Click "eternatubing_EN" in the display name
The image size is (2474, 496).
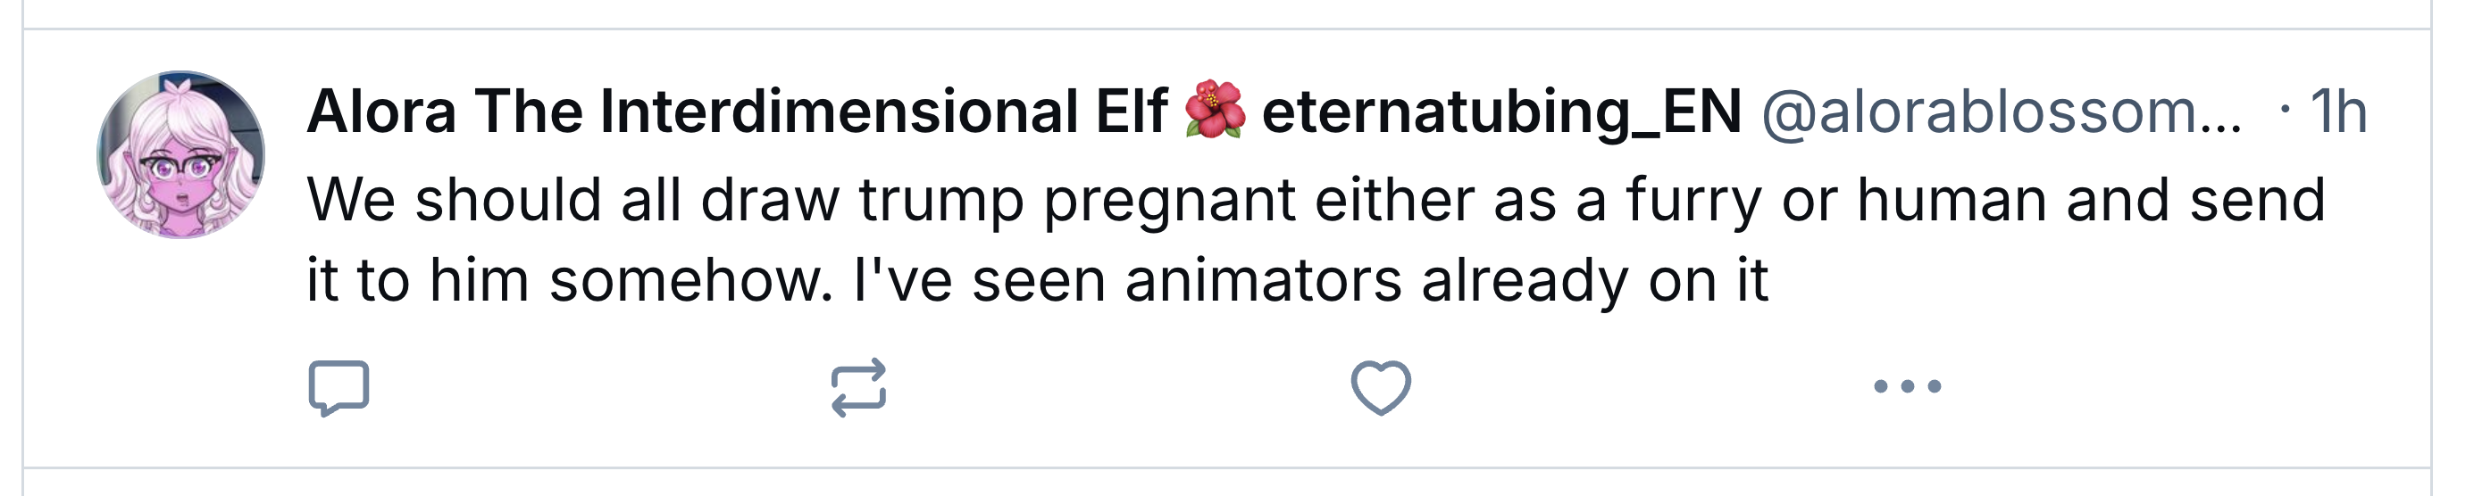1501,112
